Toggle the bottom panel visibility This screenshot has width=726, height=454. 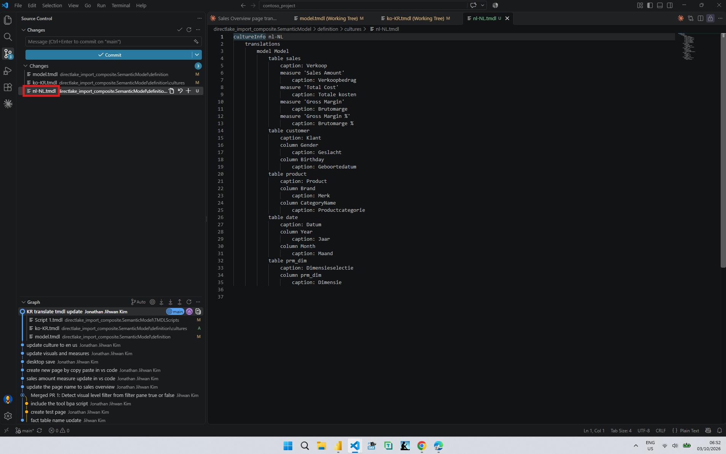[x=660, y=5]
